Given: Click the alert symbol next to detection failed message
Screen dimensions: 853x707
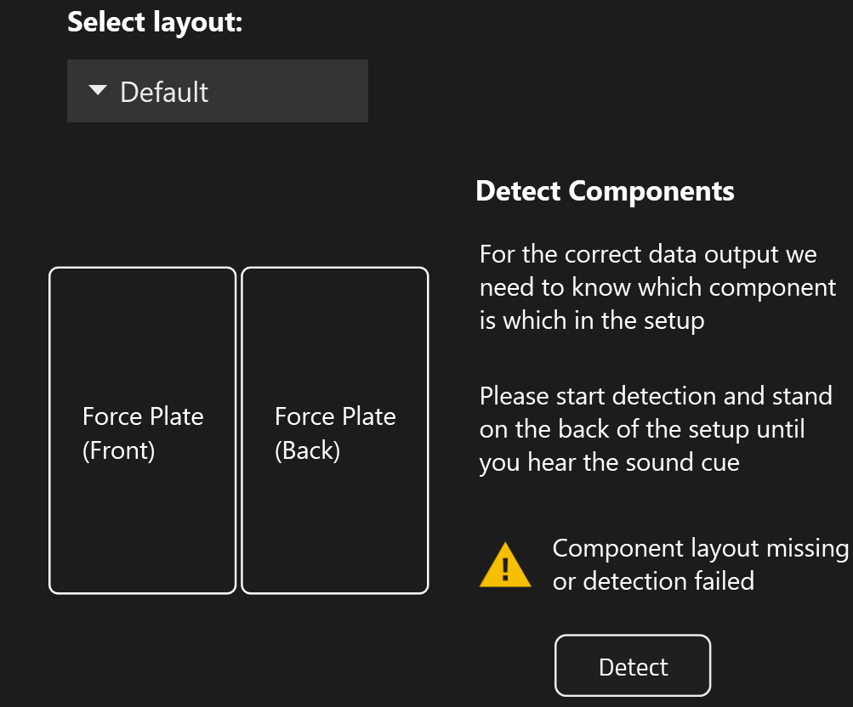Looking at the screenshot, I should pos(504,563).
